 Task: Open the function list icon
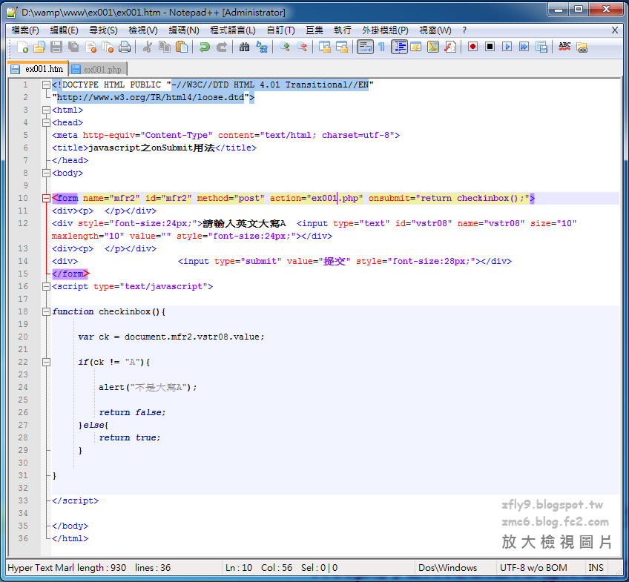click(450, 47)
